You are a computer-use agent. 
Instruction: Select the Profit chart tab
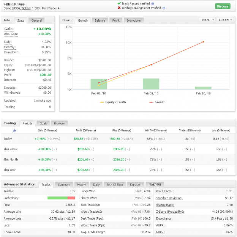point(116,20)
